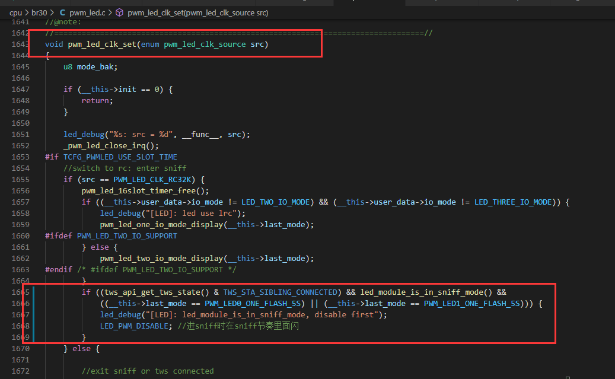Viewport: 615px width, 379px height.
Task: Open the br30 folder breadcrumb
Action: 39,12
